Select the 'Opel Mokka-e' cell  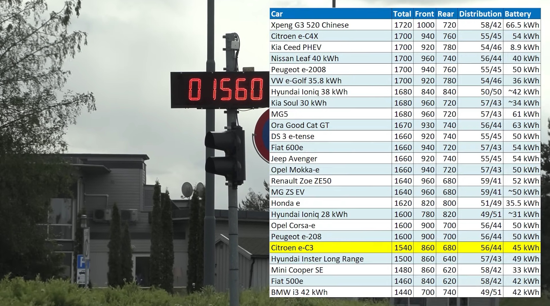[x=331, y=170]
